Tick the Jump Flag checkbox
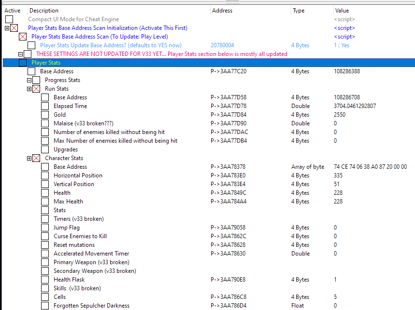 (45, 228)
